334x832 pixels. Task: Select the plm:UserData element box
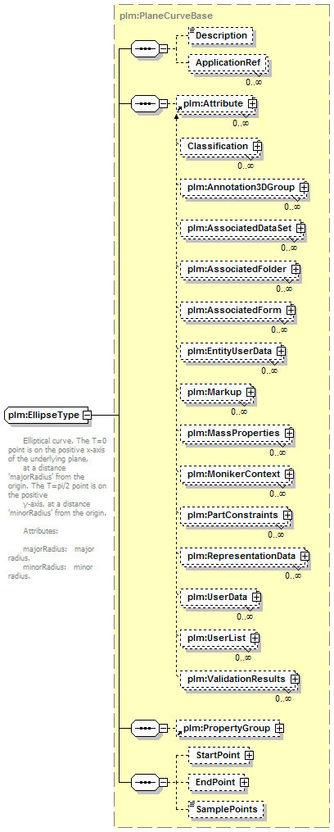pyautogui.click(x=219, y=597)
